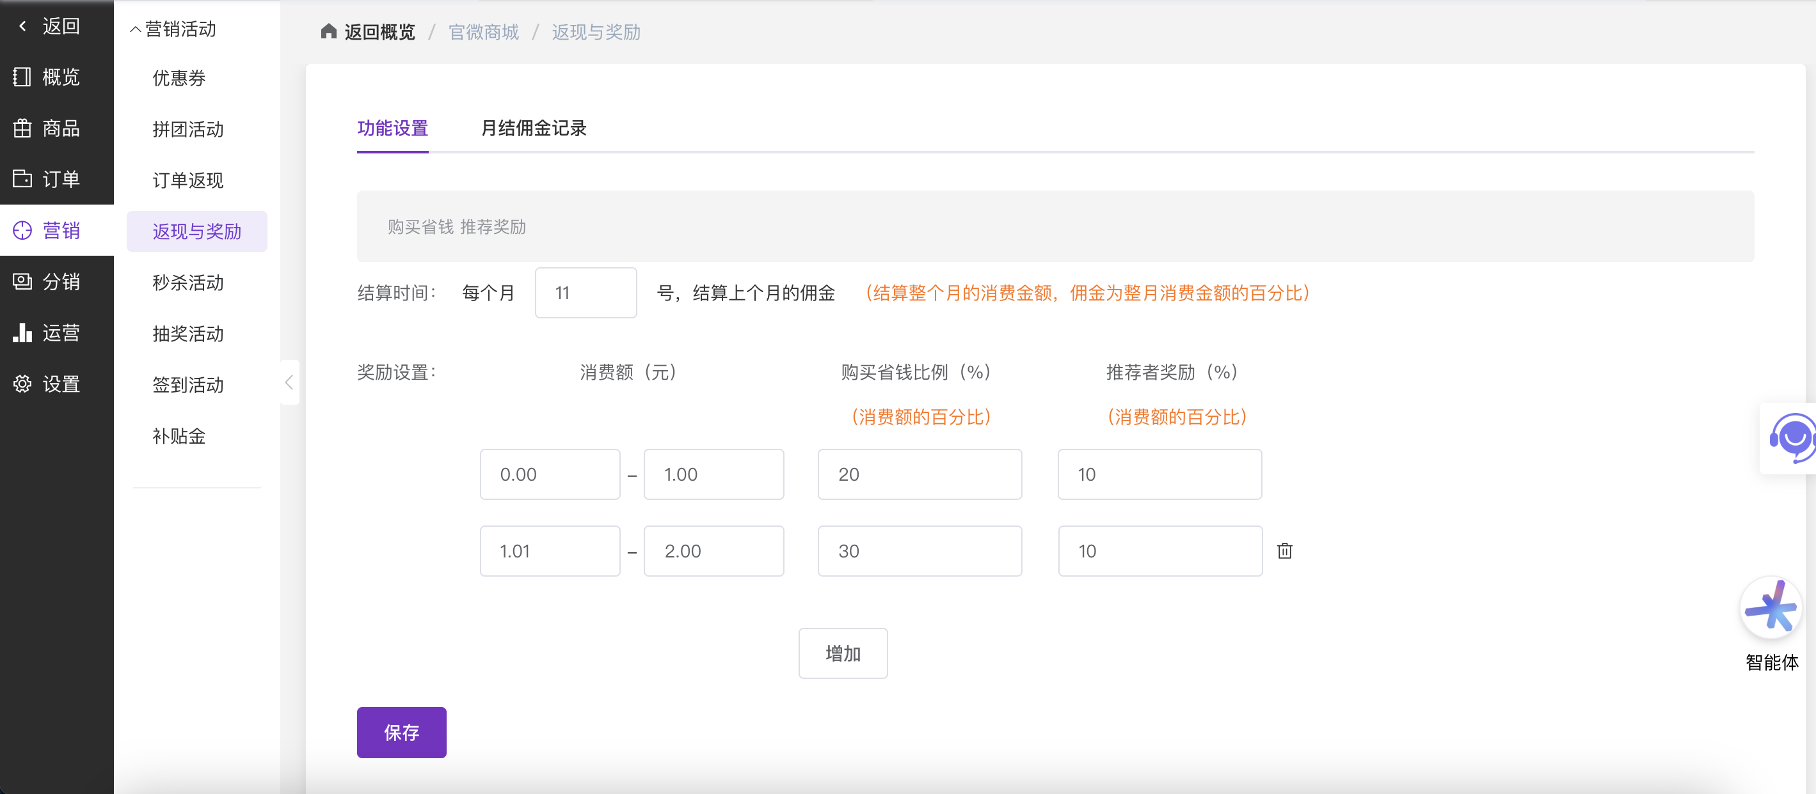Collapse the secondary sidebar with the arrow handle

tap(289, 382)
